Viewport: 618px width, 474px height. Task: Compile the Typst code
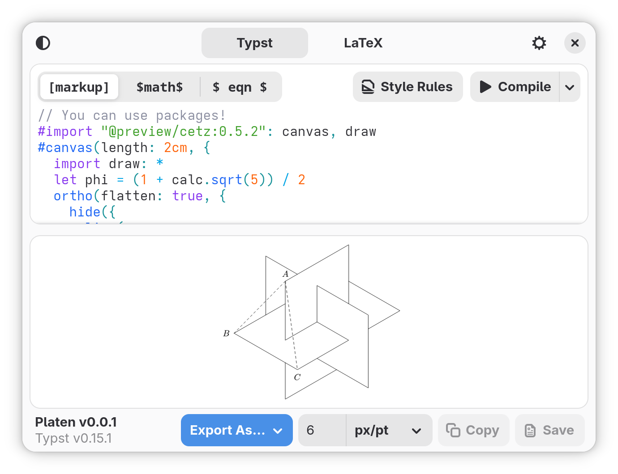tap(515, 87)
